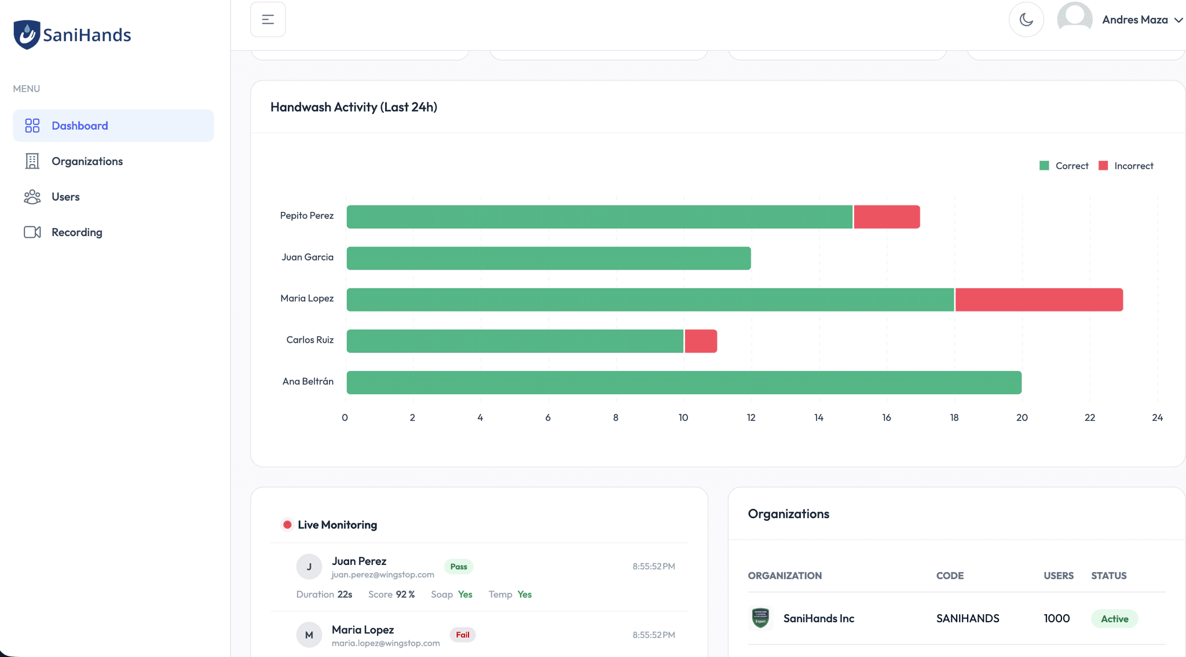The image size is (1186, 657).
Task: Click Maria Lopez red incorrect bar
Action: (1039, 300)
